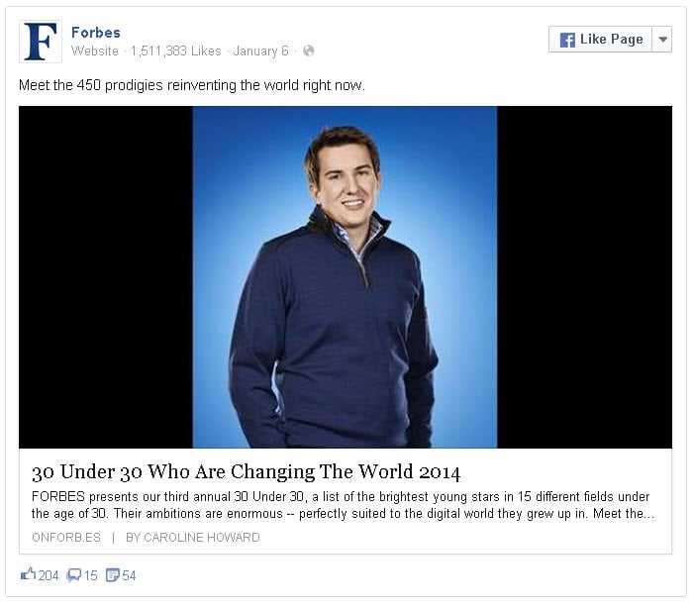Click the Facebook logo in Like Page button

coord(567,40)
